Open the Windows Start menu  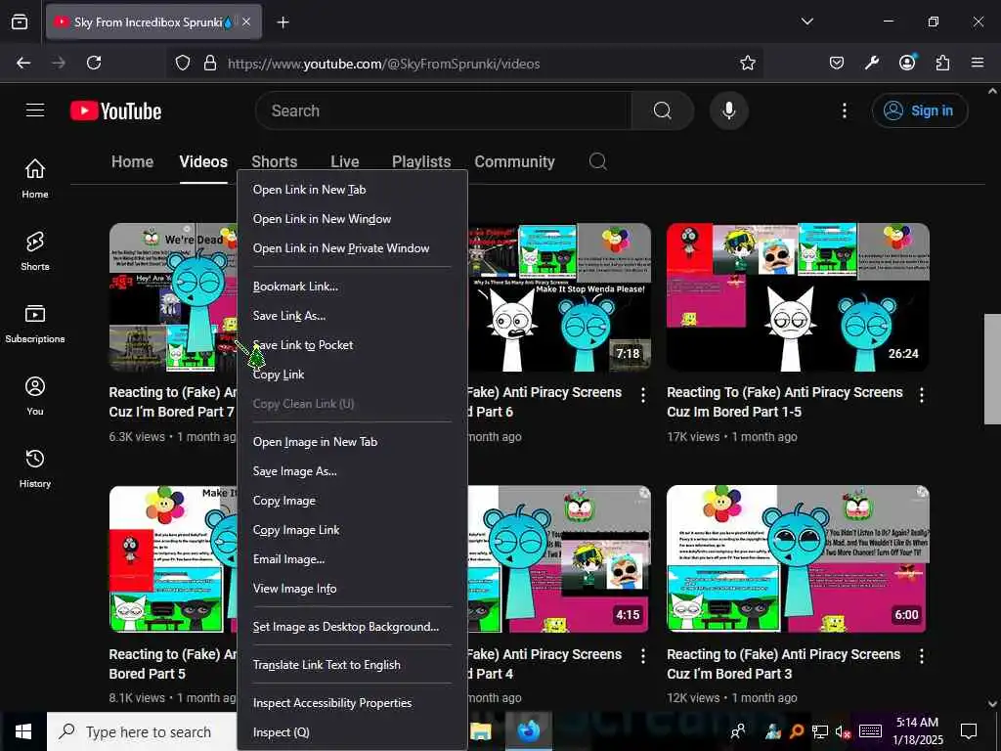23,731
